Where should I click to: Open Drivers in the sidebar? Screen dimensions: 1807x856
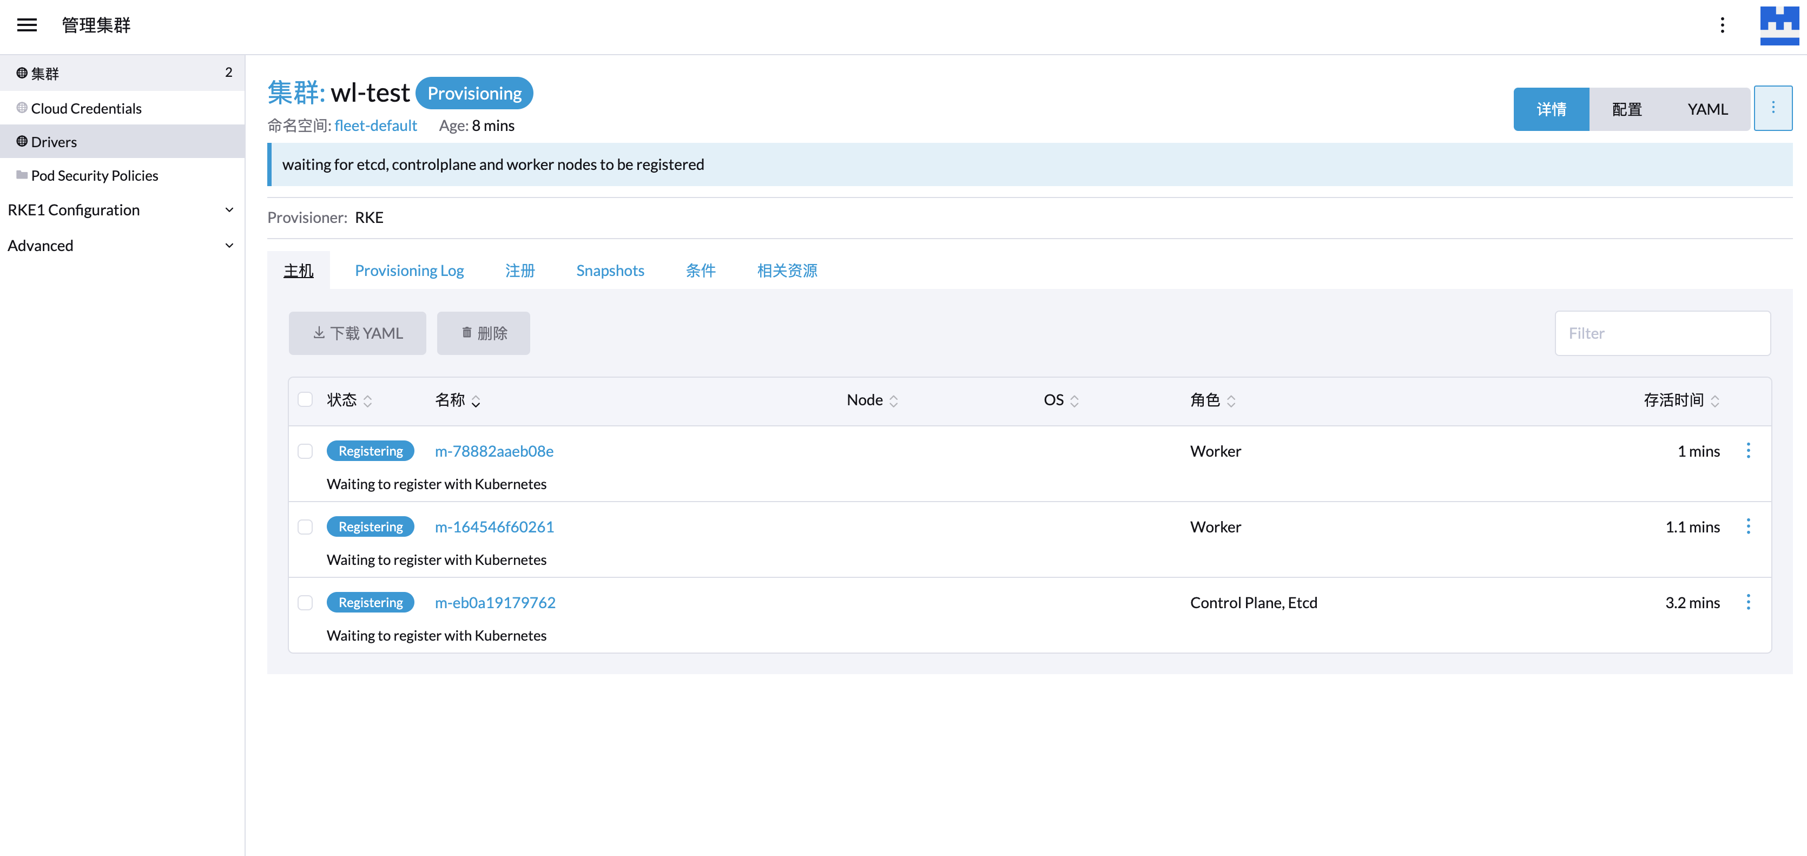coord(122,142)
